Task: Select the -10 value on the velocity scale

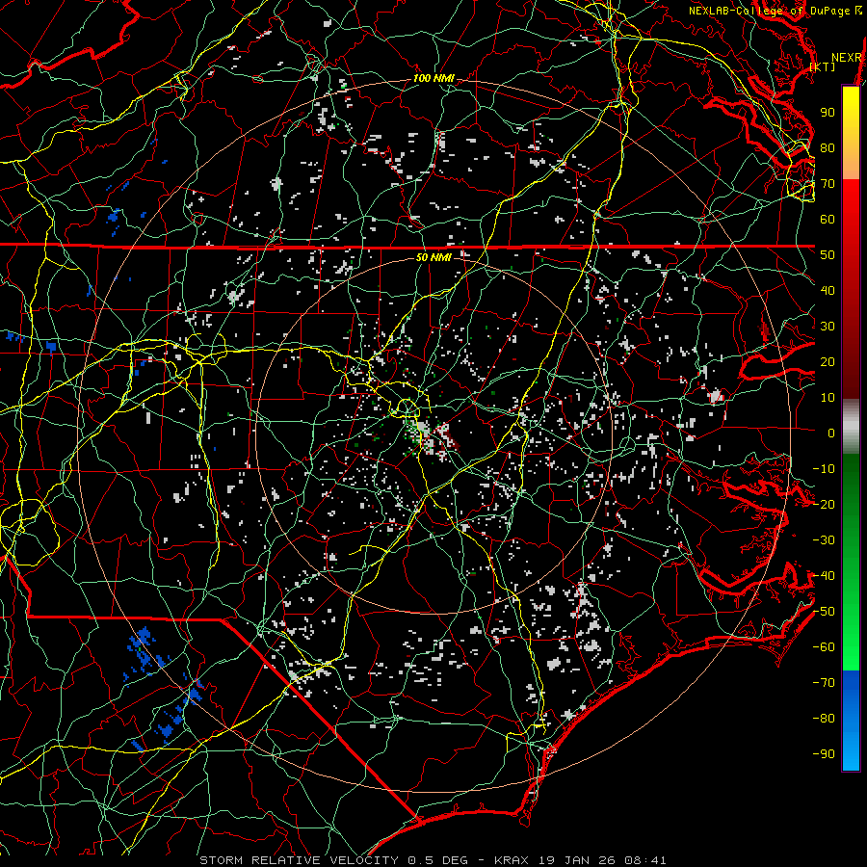Action: [x=824, y=469]
